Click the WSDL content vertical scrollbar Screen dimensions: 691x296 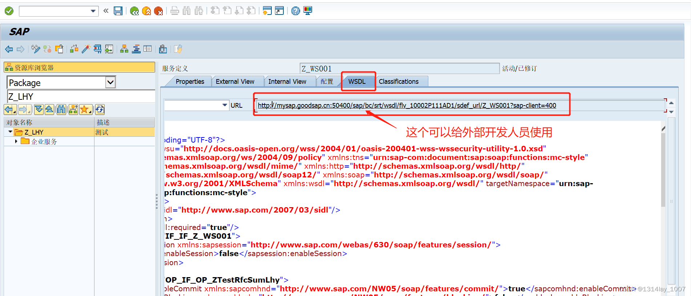[x=663, y=170]
